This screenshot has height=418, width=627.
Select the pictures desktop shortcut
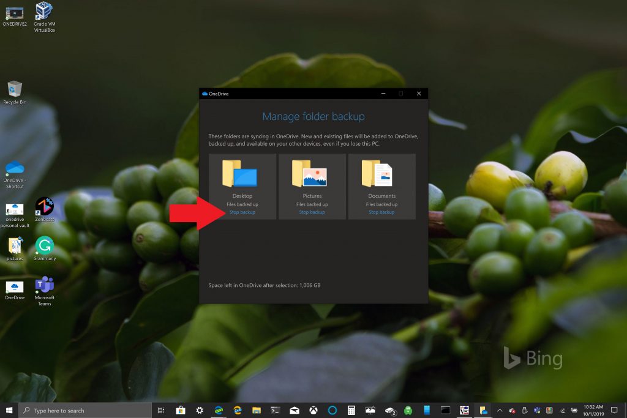tap(15, 249)
